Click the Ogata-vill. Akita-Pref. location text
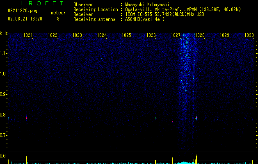258x164 pixels. [x=183, y=9]
